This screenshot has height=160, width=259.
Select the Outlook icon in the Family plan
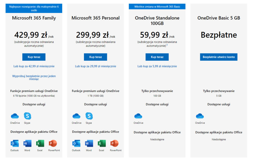(15, 143)
